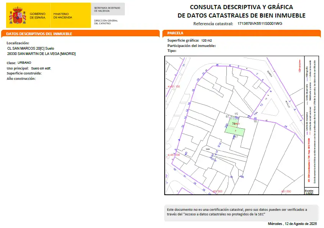
Task: Select 'DE DATOS CATASTRALES DE BIEN INMUEBLE' title line
Action: (241, 15)
